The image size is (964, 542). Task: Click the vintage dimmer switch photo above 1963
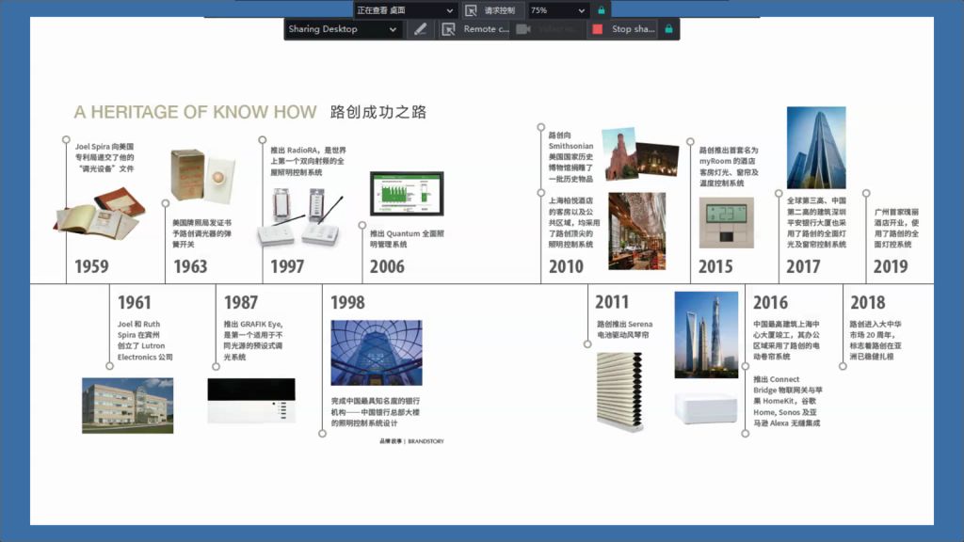click(203, 176)
